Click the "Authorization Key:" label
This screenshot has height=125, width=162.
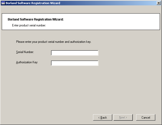click(x=27, y=62)
